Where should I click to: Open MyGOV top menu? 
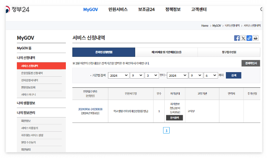click(91, 10)
